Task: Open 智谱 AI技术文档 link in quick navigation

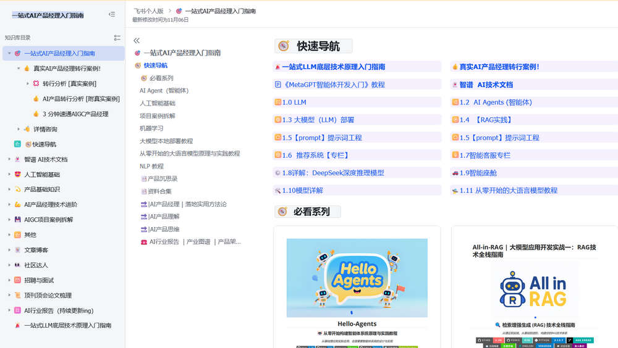Action: pos(486,85)
